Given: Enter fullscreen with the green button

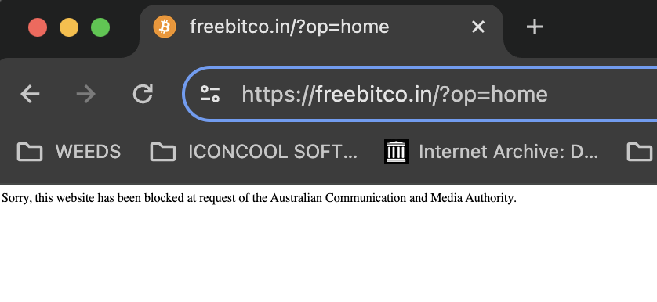Looking at the screenshot, I should click(100, 27).
